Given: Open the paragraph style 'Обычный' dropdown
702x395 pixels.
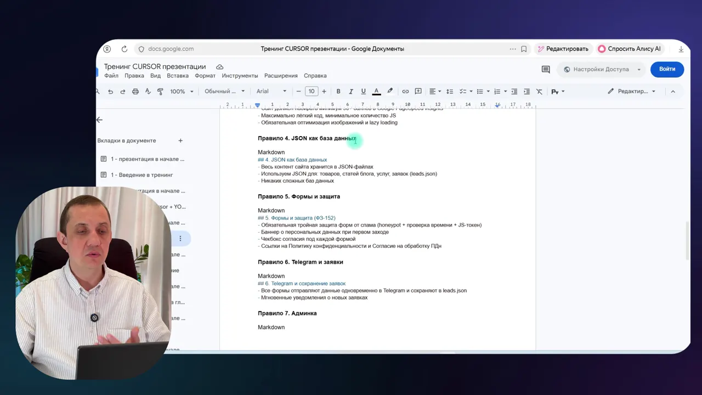Looking at the screenshot, I should (x=225, y=92).
